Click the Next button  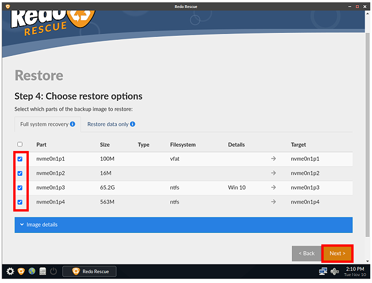[x=337, y=254]
